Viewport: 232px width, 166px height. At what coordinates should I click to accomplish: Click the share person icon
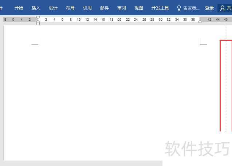(223, 8)
